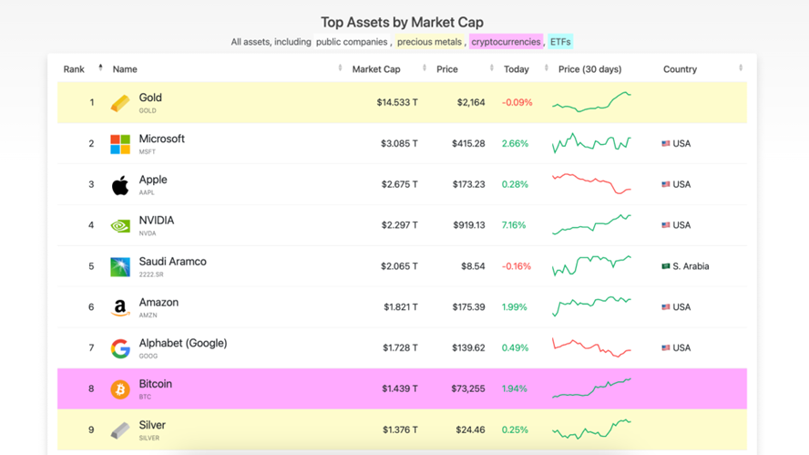Sort by Price column arrow
The image size is (809, 455).
pyautogui.click(x=492, y=67)
